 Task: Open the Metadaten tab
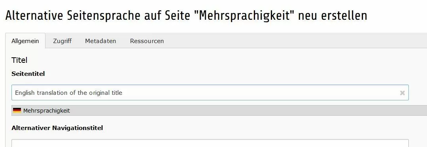(100, 41)
